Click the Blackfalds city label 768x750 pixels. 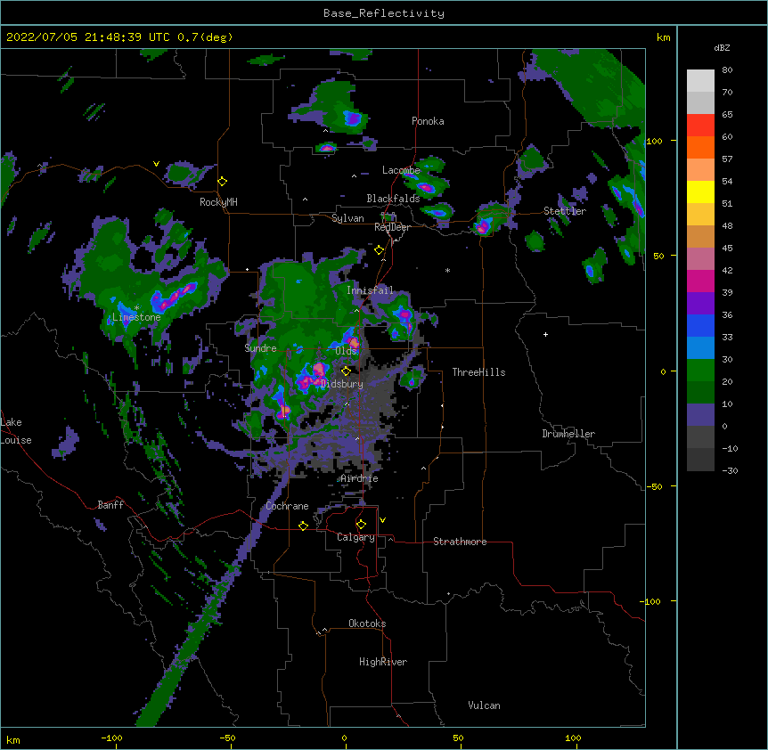pos(393,199)
